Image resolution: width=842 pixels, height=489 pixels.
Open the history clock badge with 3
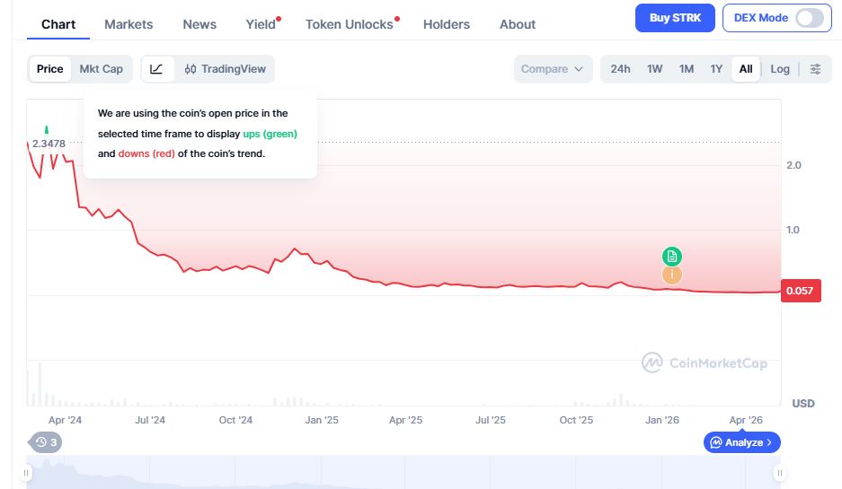[x=46, y=442]
